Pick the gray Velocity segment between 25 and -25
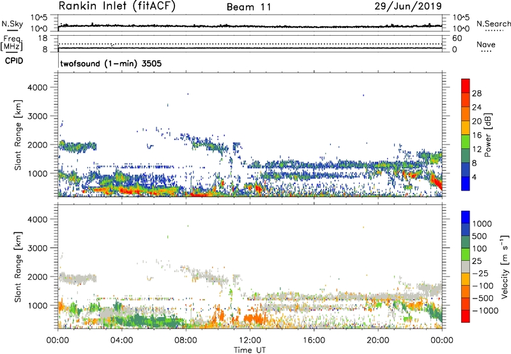The height and width of the screenshot is (354, 511). (466, 266)
